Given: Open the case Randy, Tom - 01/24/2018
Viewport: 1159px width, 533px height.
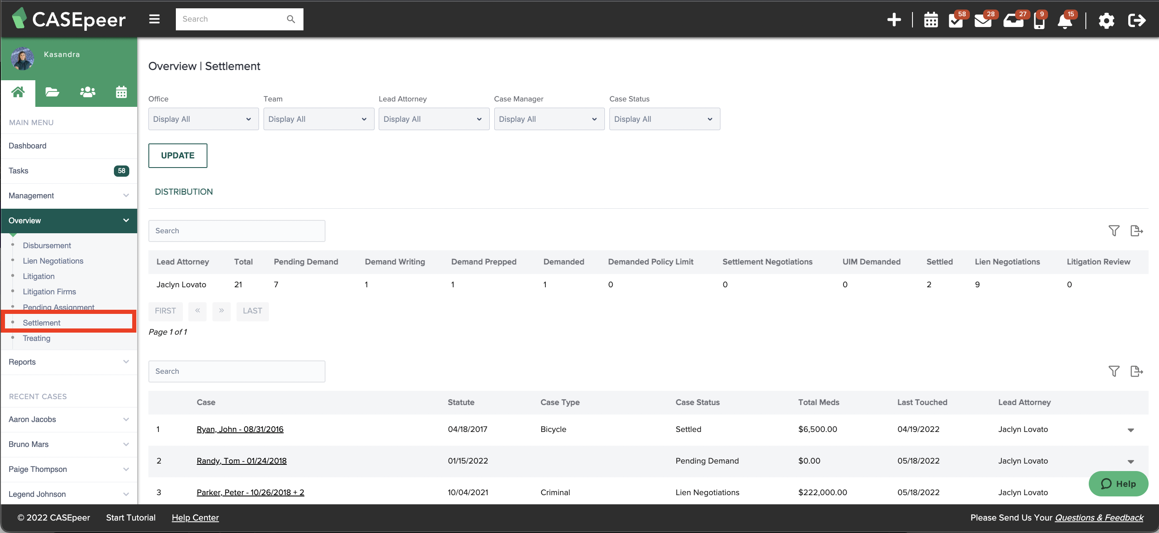Looking at the screenshot, I should coord(242,461).
